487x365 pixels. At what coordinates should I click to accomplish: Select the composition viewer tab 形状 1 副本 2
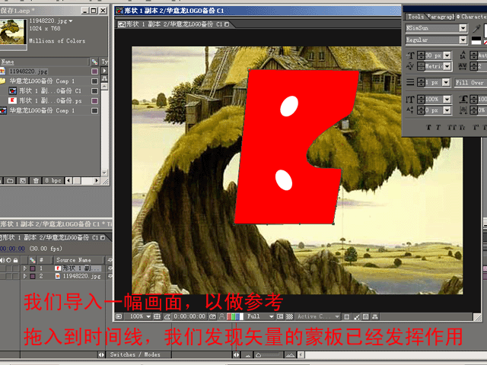pos(174,24)
